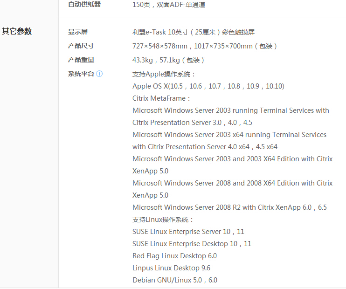Image resolution: width=346 pixels, height=289 pixels.
Task: Select the Windows Server 2003 and 2003 X64 Edition line
Action: click(233, 159)
